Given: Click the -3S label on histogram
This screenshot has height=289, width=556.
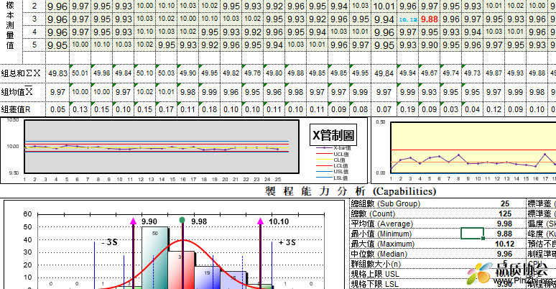Looking at the screenshot, I should coord(109,242).
